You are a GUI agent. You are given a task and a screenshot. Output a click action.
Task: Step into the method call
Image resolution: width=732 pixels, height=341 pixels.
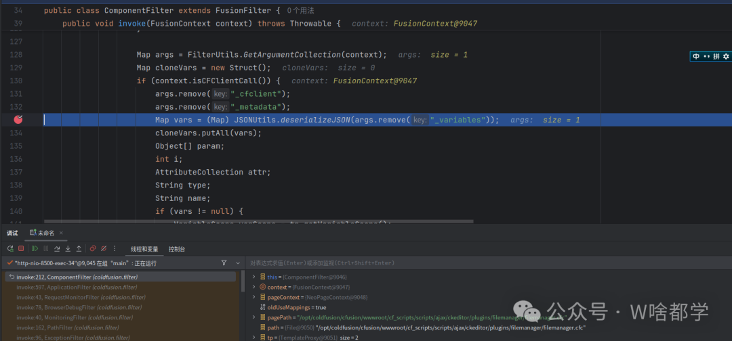pos(68,249)
